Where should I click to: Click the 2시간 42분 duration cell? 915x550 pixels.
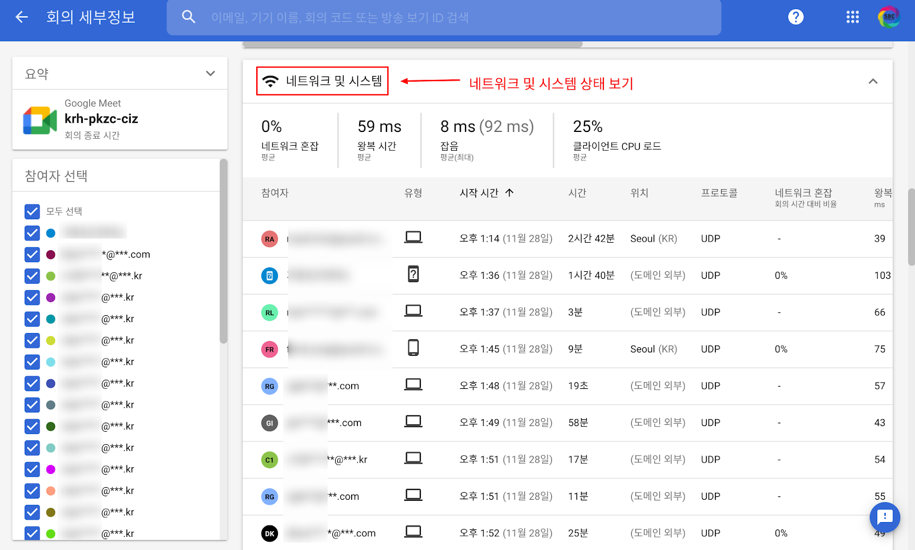pyautogui.click(x=591, y=239)
